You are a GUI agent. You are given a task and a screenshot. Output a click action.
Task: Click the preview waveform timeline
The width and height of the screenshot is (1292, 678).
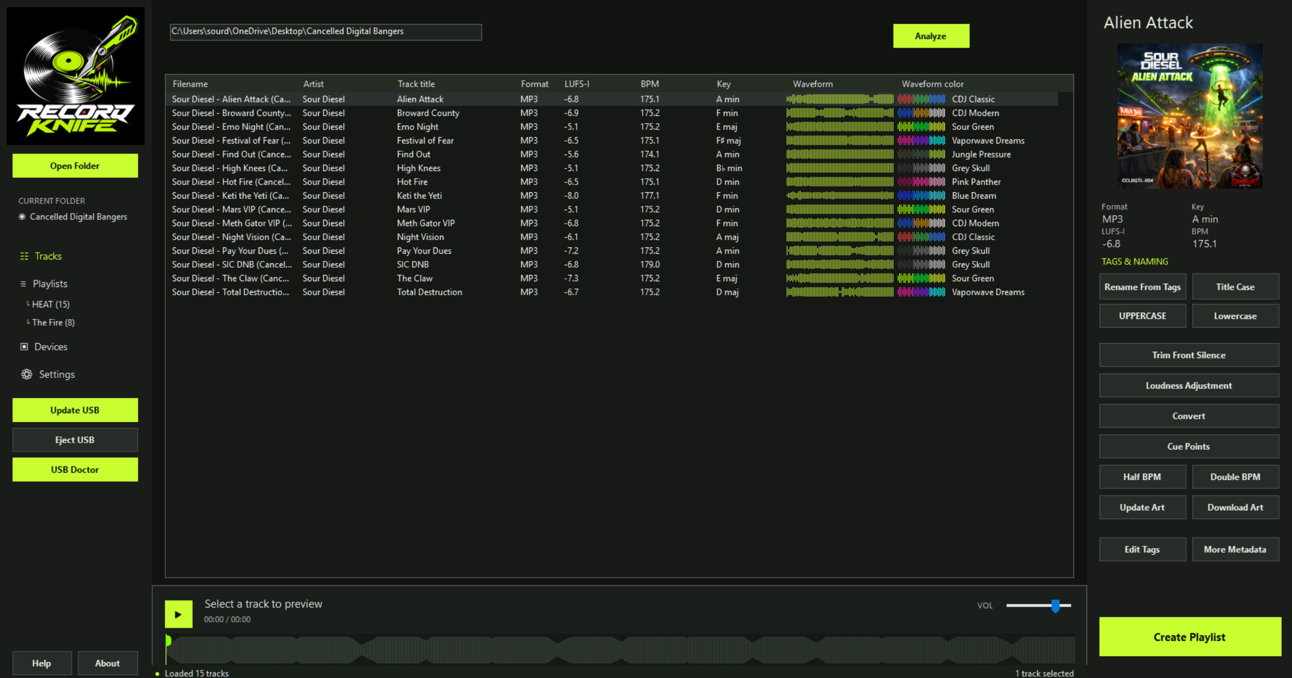click(620, 650)
